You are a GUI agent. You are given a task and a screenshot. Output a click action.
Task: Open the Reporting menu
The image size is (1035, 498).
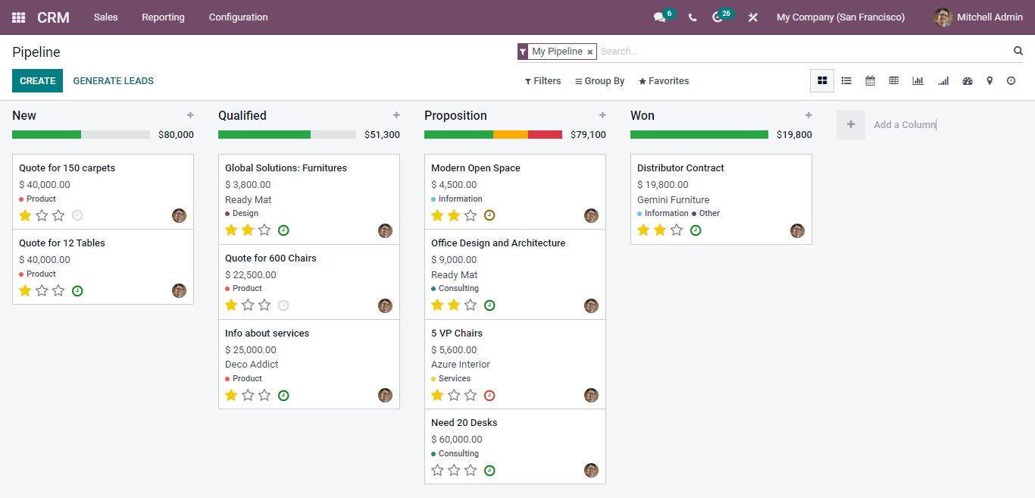163,17
